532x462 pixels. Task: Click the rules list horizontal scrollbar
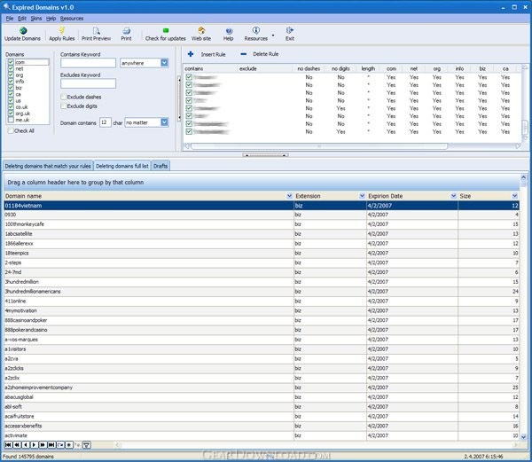point(319,146)
